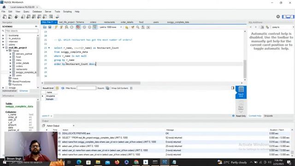
Task: Select the Stored Procedures node
Action: 21,82
